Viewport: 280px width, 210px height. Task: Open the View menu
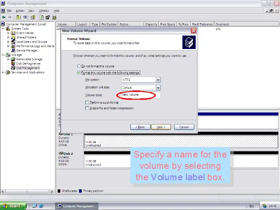coord(31,10)
